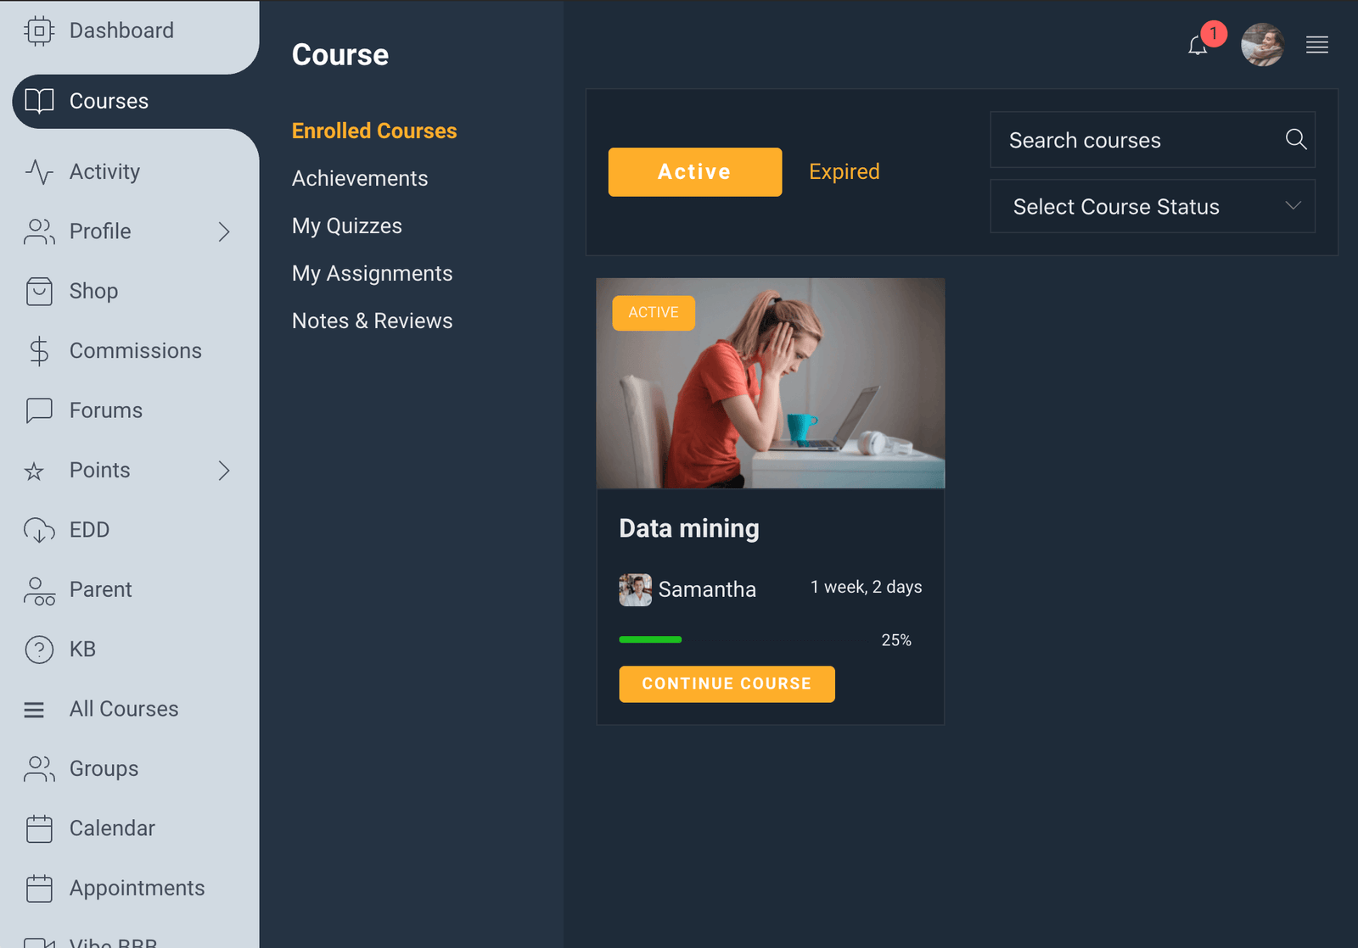Click the Commissions dollar sign icon
Viewport: 1358px width, 948px height.
pos(39,351)
